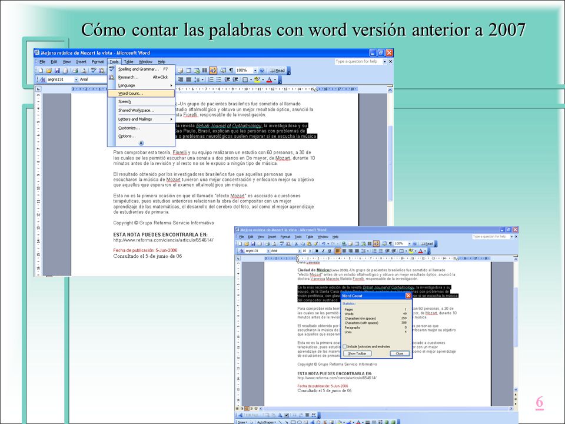Click the Format Painter brush in lower window
This screenshot has height=424, width=565.
pos(316,244)
